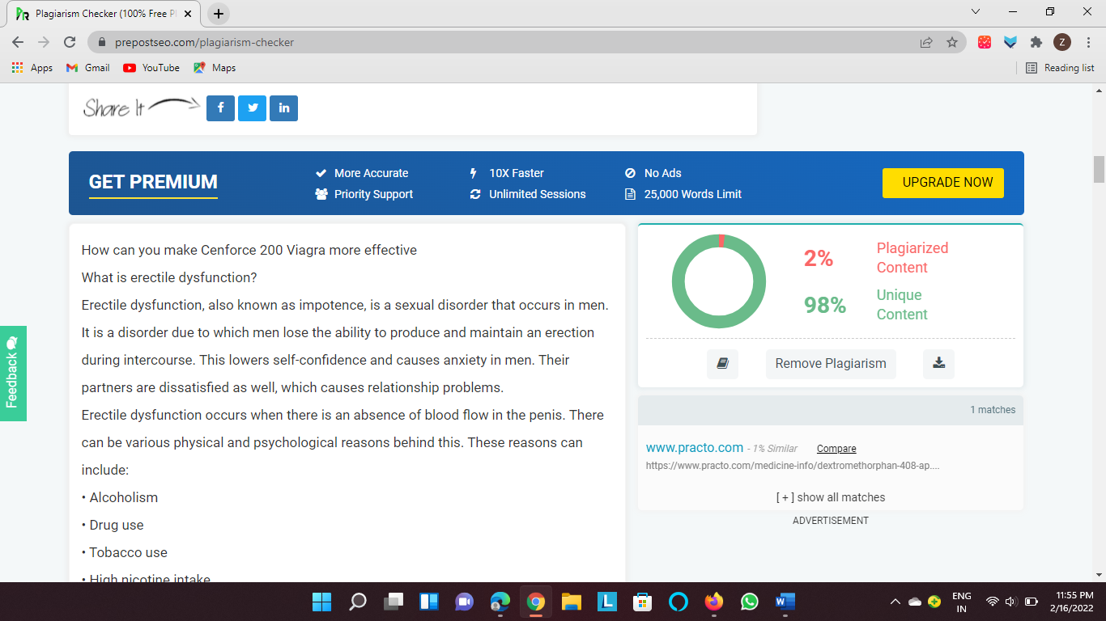
Task: Click the UPGRADE NOW button
Action: tap(943, 183)
